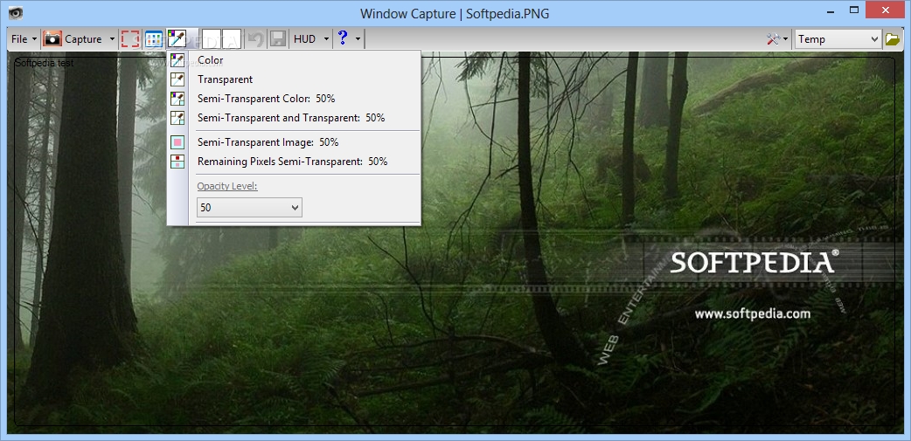Screen dimensions: 911x441
Task: Click the eye application icon in title bar
Action: (16, 12)
